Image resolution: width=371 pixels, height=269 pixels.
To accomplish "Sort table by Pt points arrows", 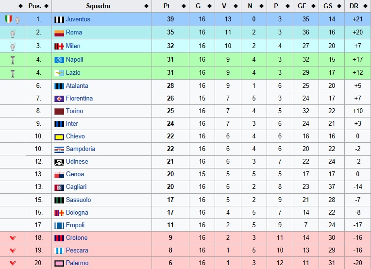I will pos(184,6).
